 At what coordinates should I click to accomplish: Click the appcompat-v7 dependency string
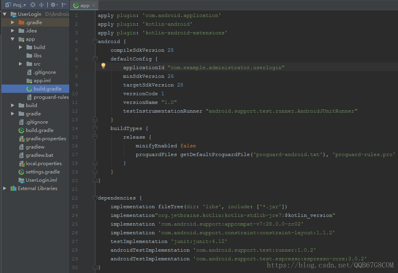[x=231, y=224]
